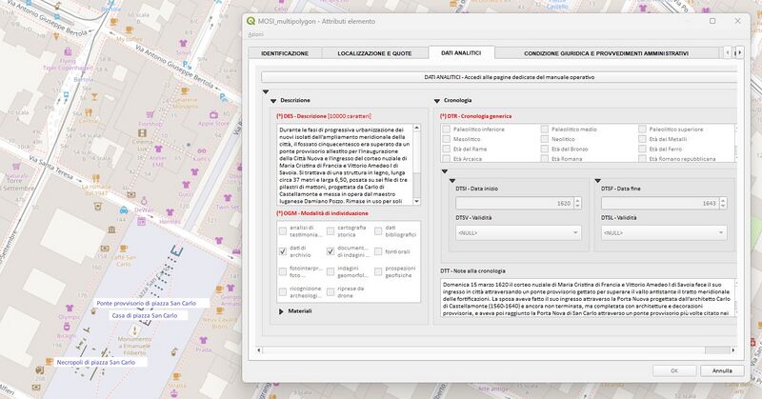Uncheck the 'dati di archivio' checkbox

point(283,251)
